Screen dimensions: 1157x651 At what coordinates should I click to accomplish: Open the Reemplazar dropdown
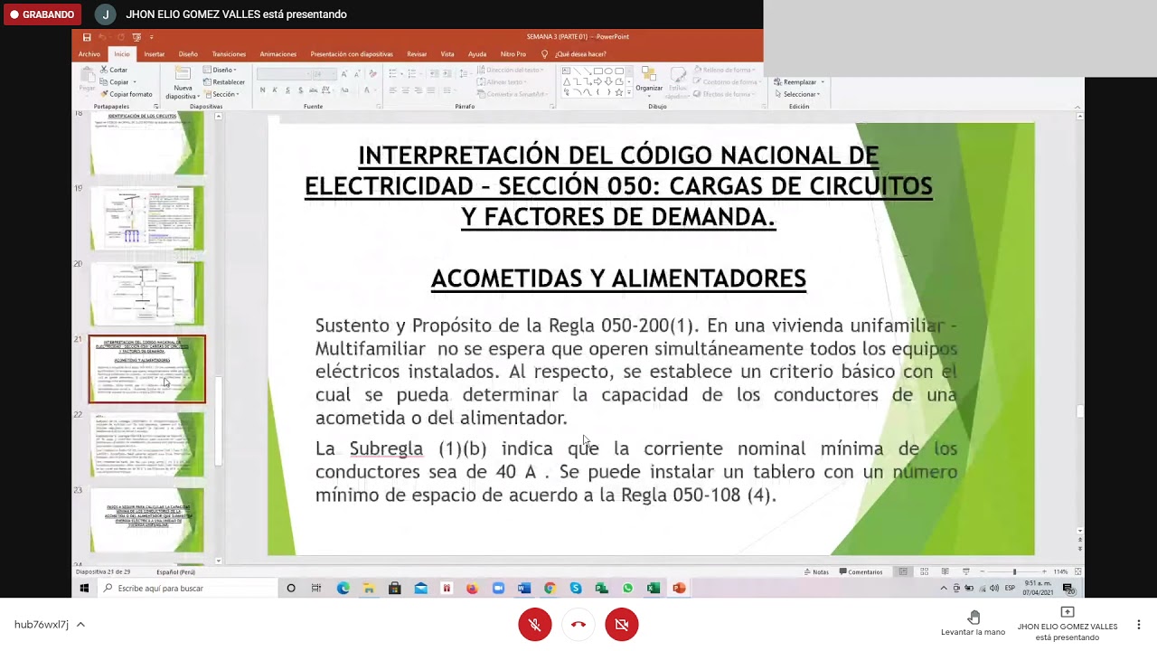point(799,82)
